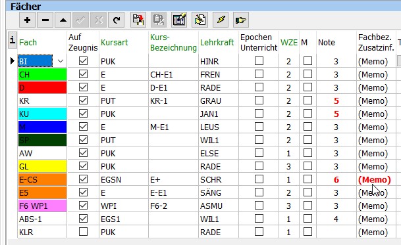Click the up-arrow edit toolbar button
The width and height of the screenshot is (401, 245).
(x=63, y=20)
